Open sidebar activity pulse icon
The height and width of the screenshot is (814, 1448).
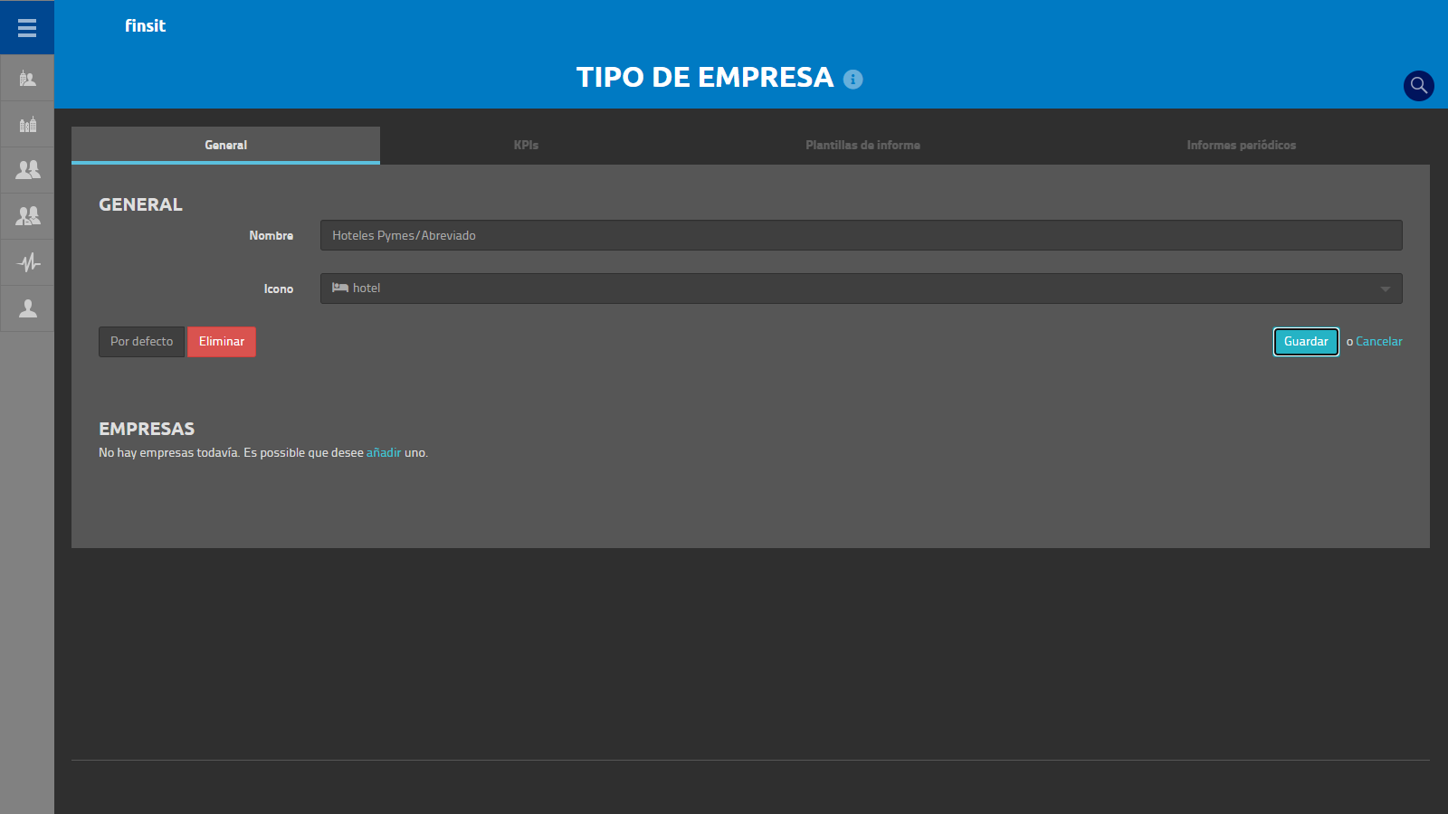click(x=27, y=262)
